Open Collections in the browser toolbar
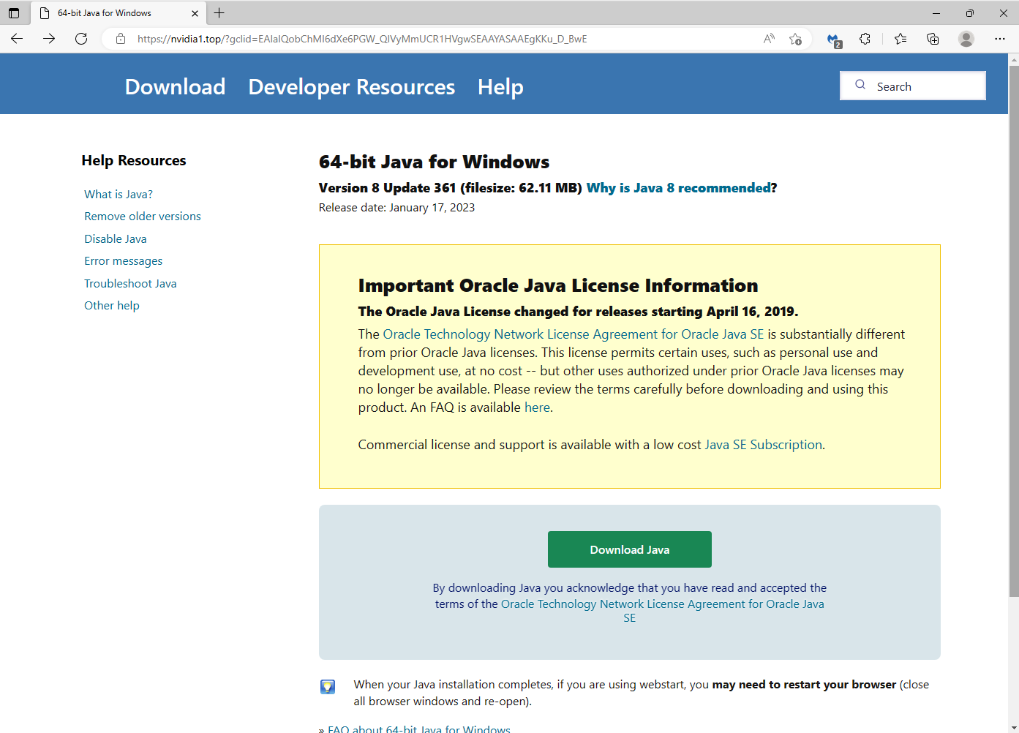 coord(933,39)
